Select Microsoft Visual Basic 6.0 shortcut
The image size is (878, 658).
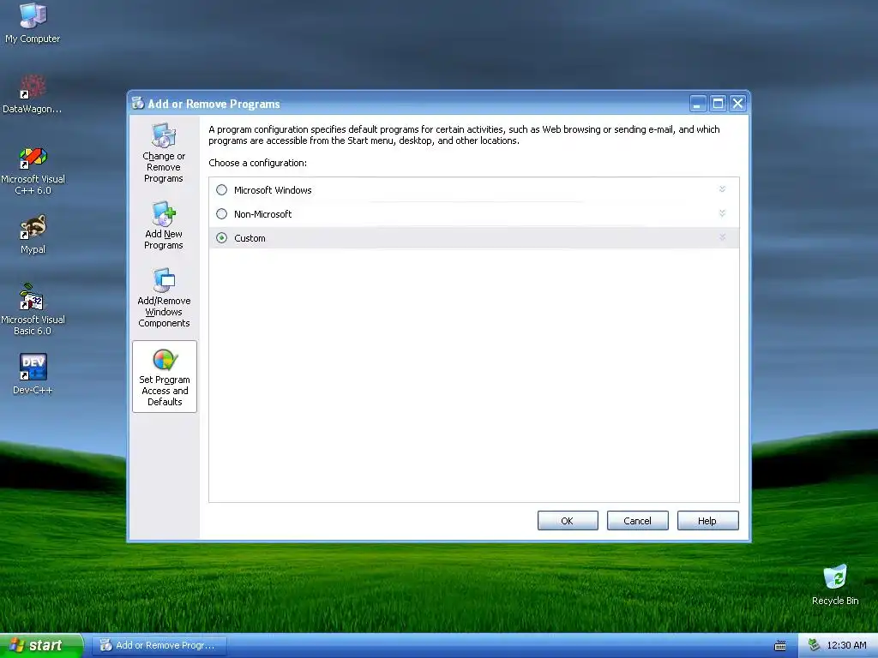point(33,310)
